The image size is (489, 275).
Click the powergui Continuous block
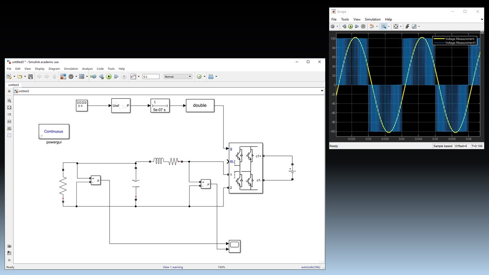54,131
